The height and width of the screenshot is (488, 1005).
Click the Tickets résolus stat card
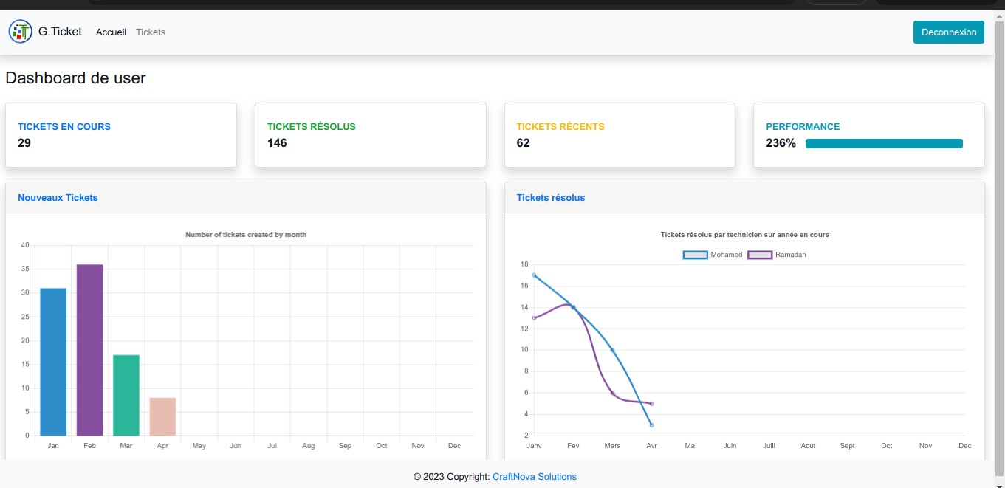[x=370, y=135]
